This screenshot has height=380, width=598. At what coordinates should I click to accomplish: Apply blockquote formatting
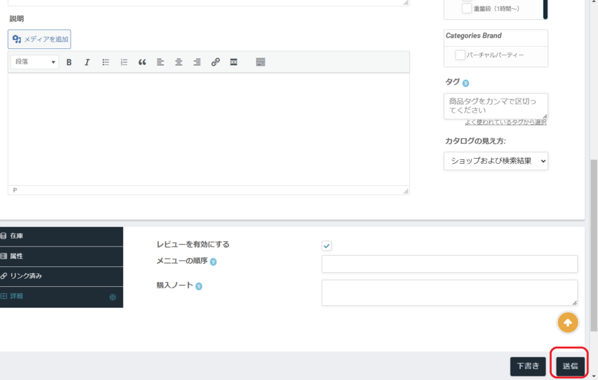[x=142, y=62]
